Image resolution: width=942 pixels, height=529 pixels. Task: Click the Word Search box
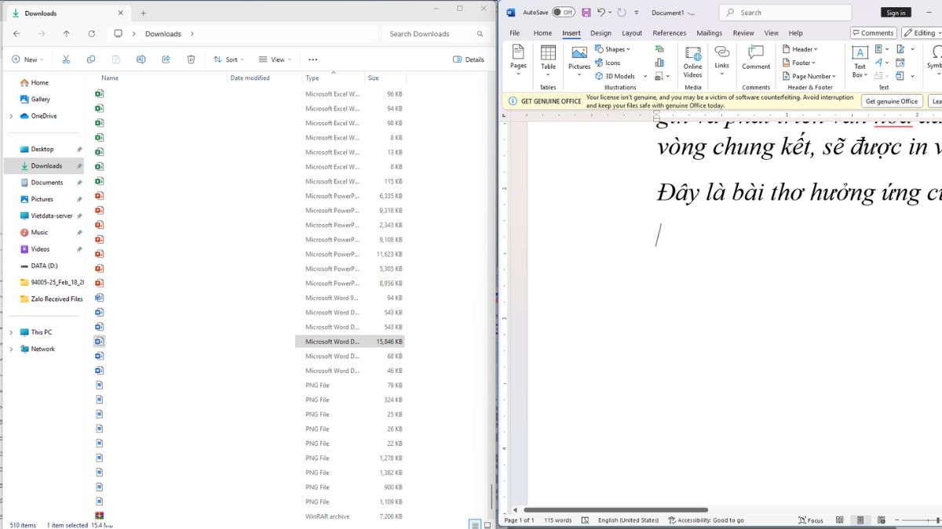[786, 13]
